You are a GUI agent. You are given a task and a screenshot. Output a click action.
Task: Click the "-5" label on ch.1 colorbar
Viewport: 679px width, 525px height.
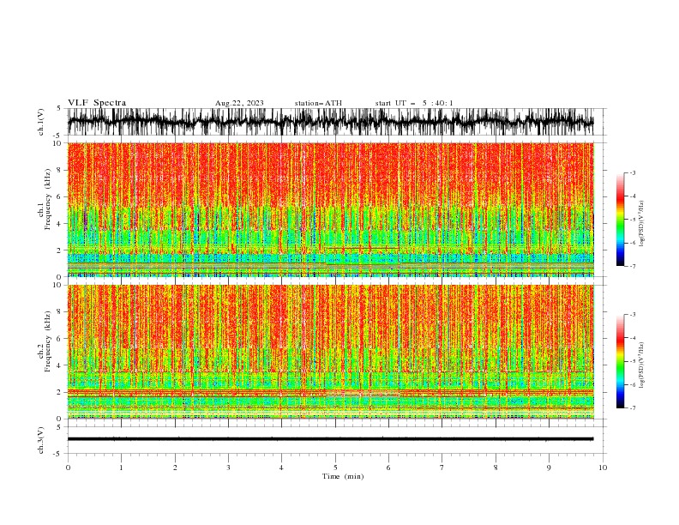632,220
